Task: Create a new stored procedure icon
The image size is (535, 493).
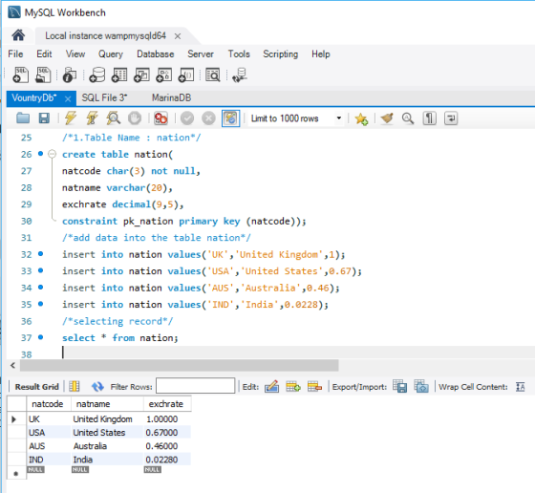Action: [163, 75]
